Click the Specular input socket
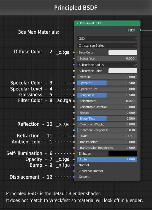Viewport: 152px width, 210px height. [74, 83]
